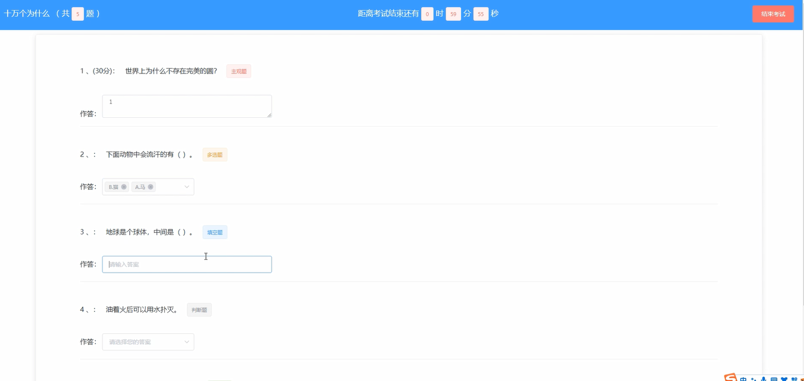Click the Sogou microphone voice input icon
Screen dimensions: 804x381
pos(764,379)
